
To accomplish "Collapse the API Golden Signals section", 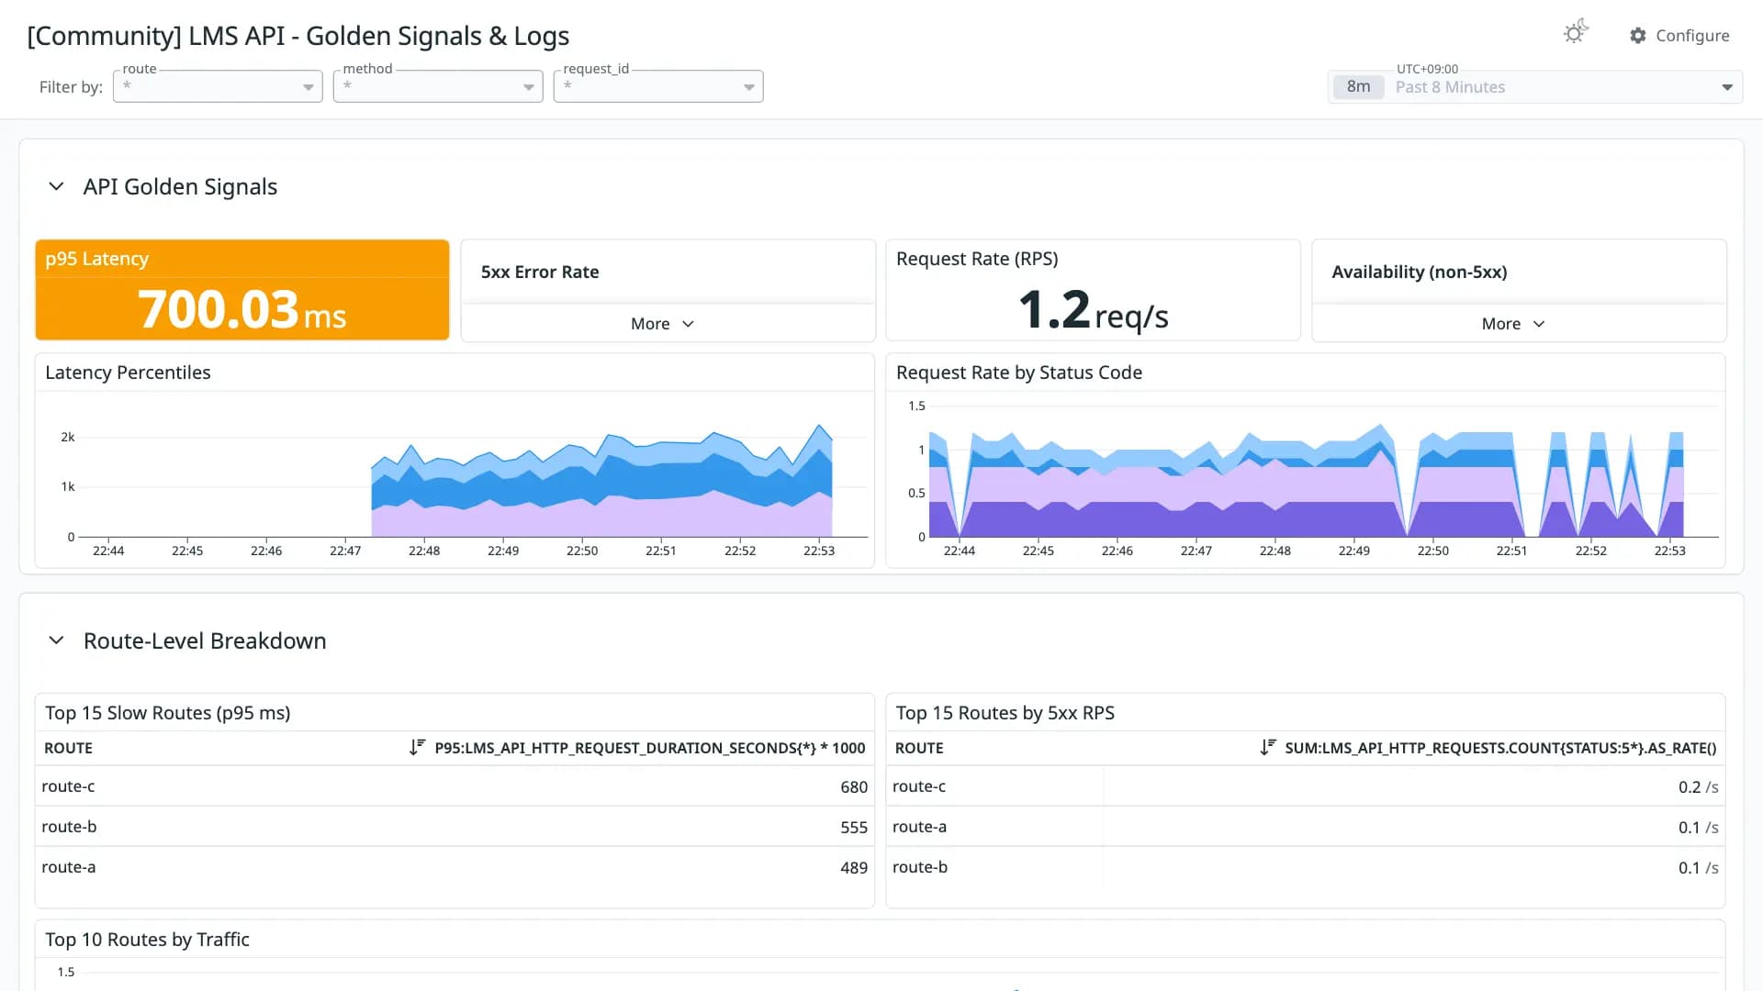I will 56,186.
